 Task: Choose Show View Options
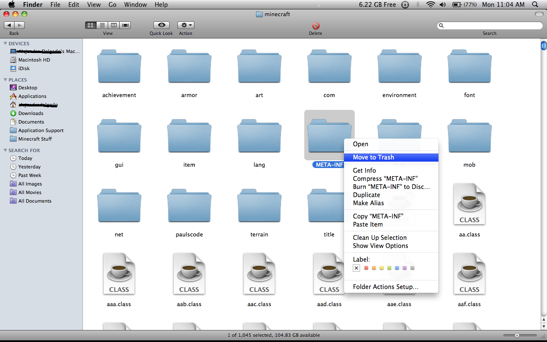tap(391, 246)
